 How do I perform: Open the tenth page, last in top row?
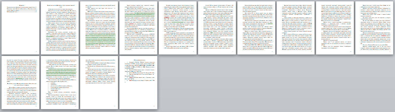[374, 28]
